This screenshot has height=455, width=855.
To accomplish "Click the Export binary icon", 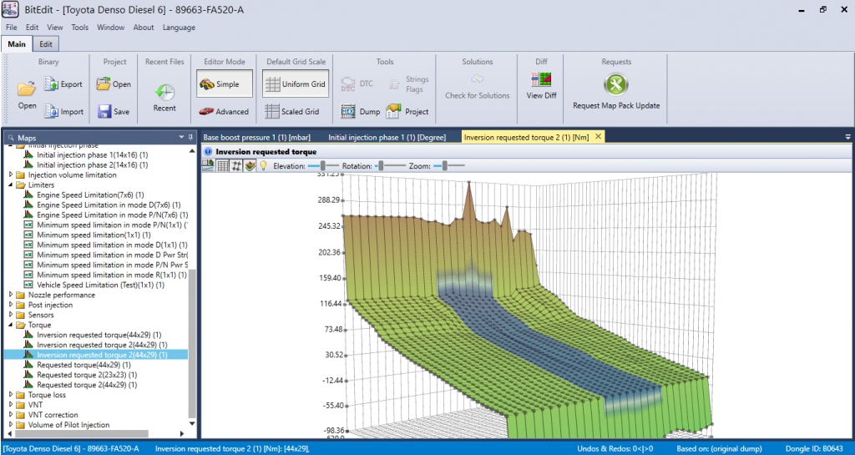I will (51, 84).
